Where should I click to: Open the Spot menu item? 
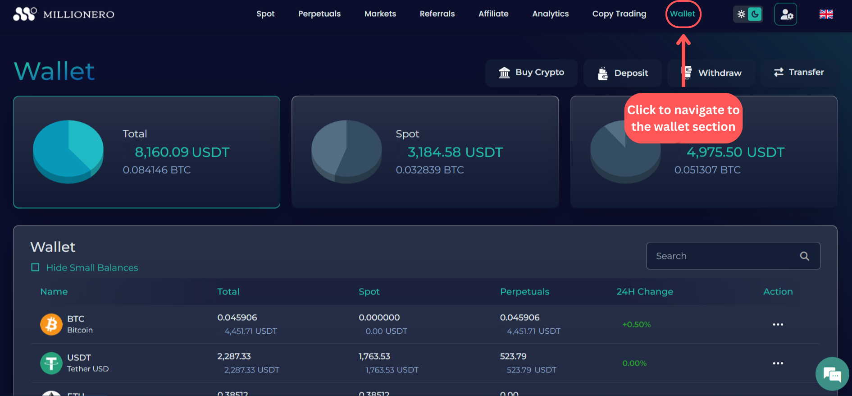(x=265, y=14)
